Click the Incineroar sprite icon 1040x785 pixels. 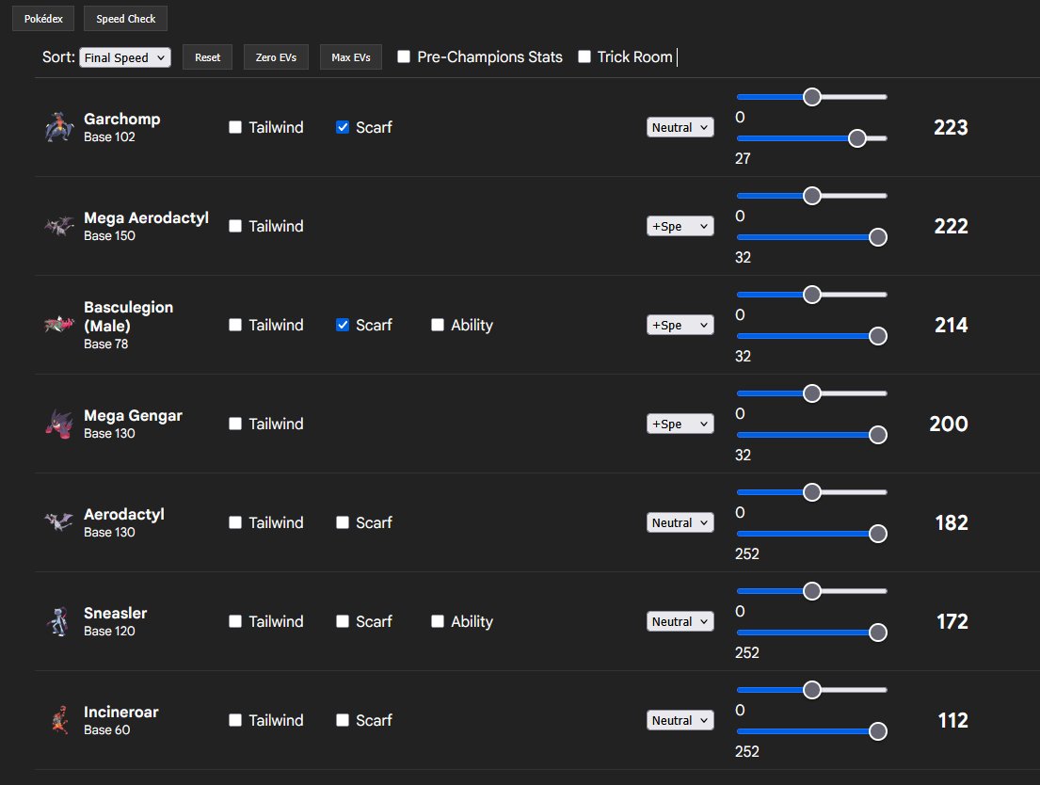(59, 720)
